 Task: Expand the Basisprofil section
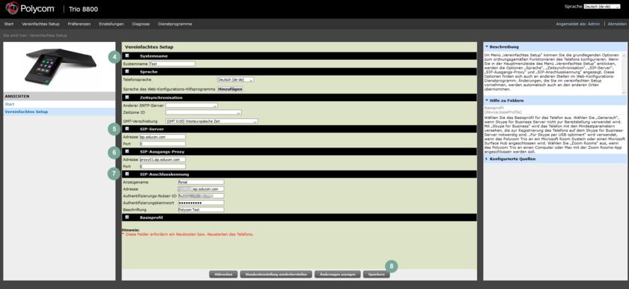tap(127, 218)
